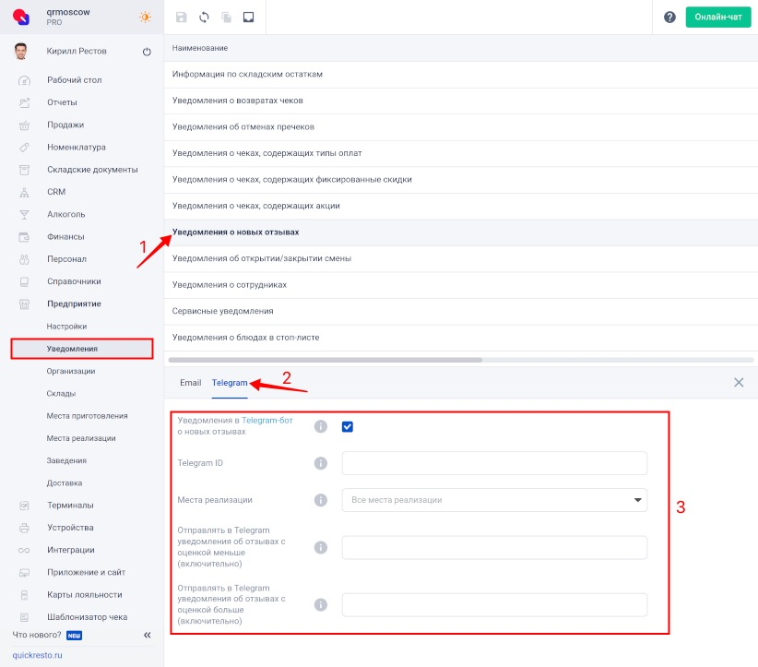
Task: Select row Уведомления об отменах пречеков
Action: pyautogui.click(x=461, y=127)
